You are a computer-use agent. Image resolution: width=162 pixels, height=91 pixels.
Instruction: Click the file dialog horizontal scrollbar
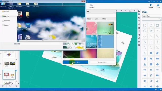[x=43, y=41]
